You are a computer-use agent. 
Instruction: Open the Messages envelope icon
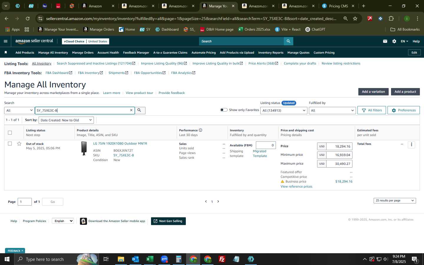[x=385, y=41]
